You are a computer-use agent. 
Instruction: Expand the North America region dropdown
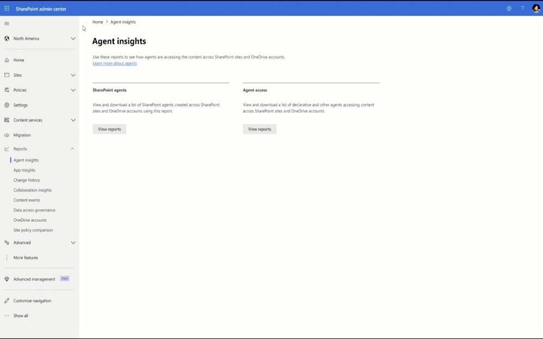[x=73, y=39]
